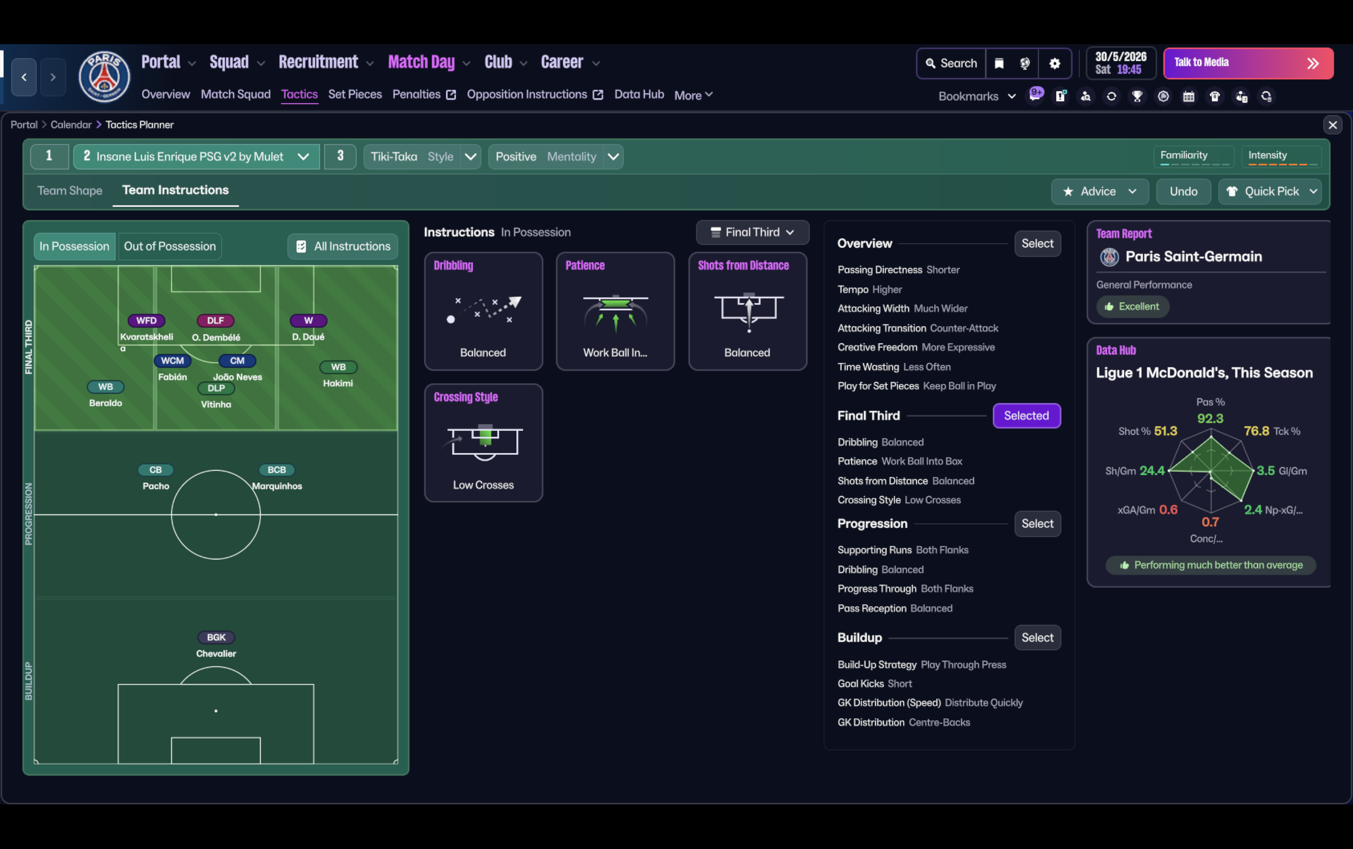Open the Set Pieces tab
Screen dimensions: 1353x849
354,94
